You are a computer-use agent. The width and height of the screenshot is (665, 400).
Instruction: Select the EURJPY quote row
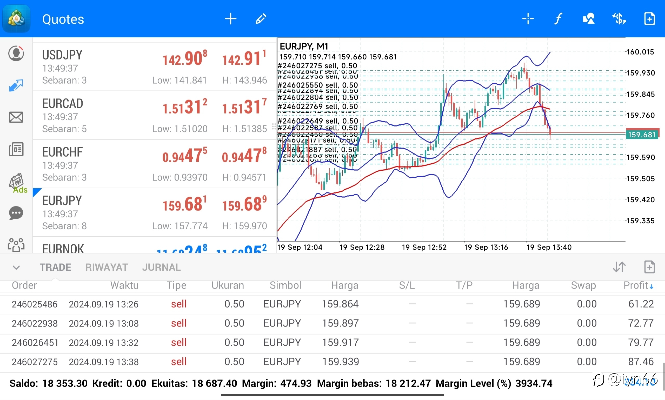tap(155, 212)
